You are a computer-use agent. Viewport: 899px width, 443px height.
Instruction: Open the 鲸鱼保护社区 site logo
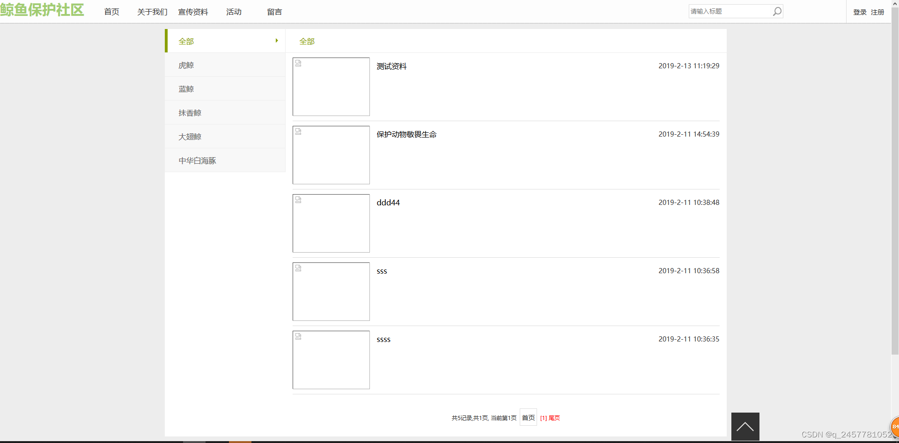pos(42,10)
